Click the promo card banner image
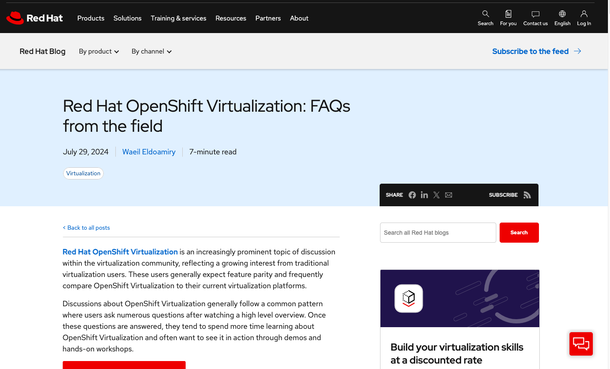 point(460,298)
